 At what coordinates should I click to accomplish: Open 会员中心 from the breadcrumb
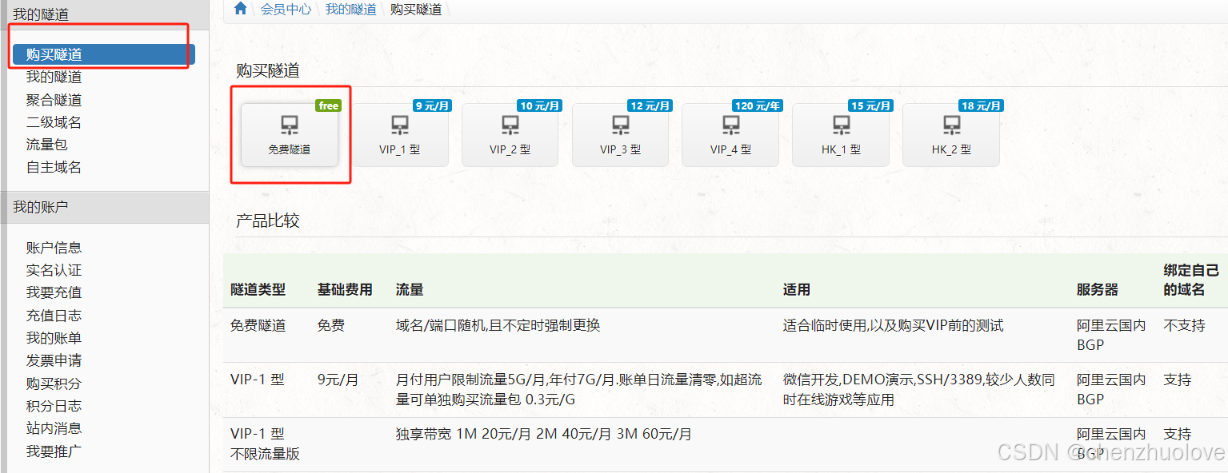[286, 10]
